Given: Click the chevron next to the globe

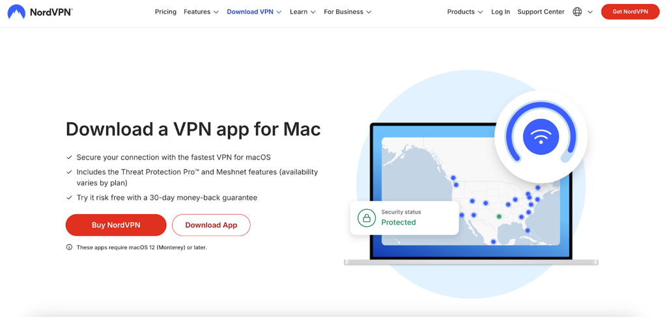Looking at the screenshot, I should 590,12.
